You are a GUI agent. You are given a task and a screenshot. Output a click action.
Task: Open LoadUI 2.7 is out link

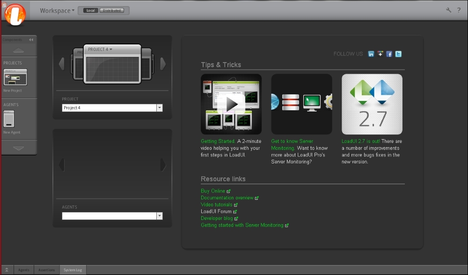361,141
